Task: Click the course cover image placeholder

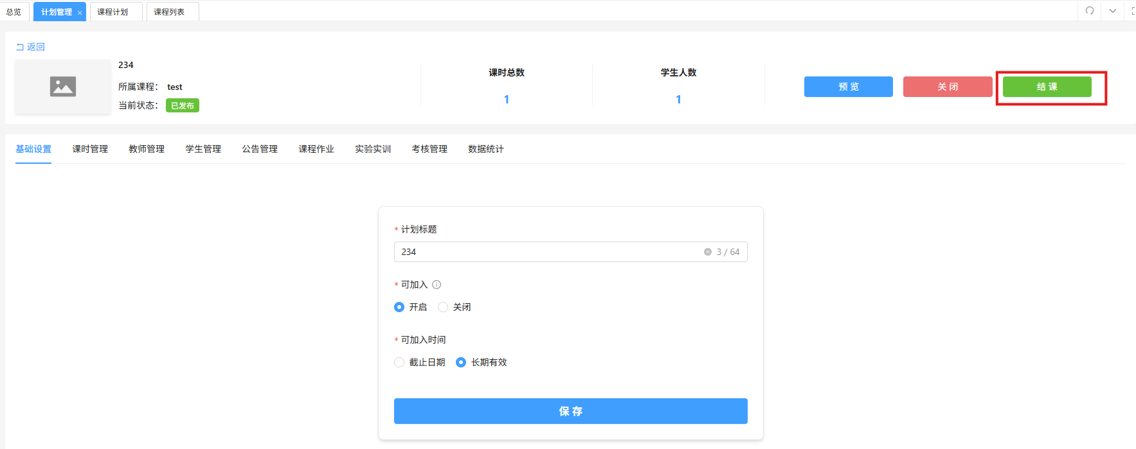Action: (x=63, y=87)
